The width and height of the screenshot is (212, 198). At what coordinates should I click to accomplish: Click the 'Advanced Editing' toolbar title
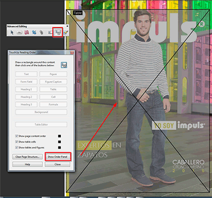[17, 27]
